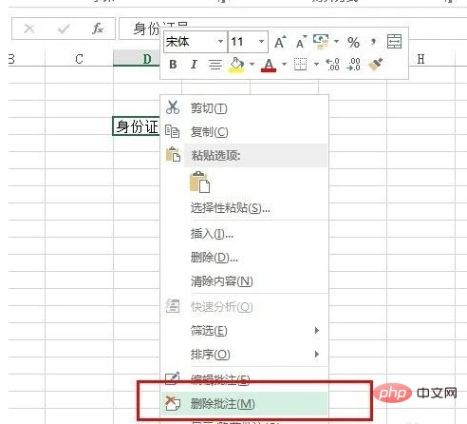
Task: Click the Merge and Center icon
Action: 394,42
